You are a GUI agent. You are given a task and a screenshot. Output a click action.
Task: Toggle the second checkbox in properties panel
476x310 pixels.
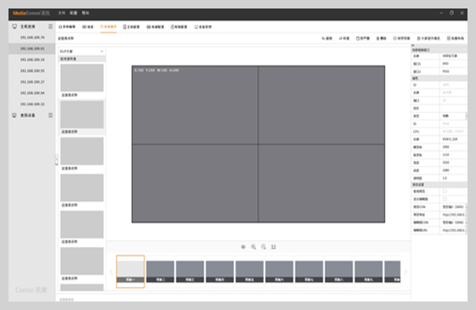click(445, 199)
